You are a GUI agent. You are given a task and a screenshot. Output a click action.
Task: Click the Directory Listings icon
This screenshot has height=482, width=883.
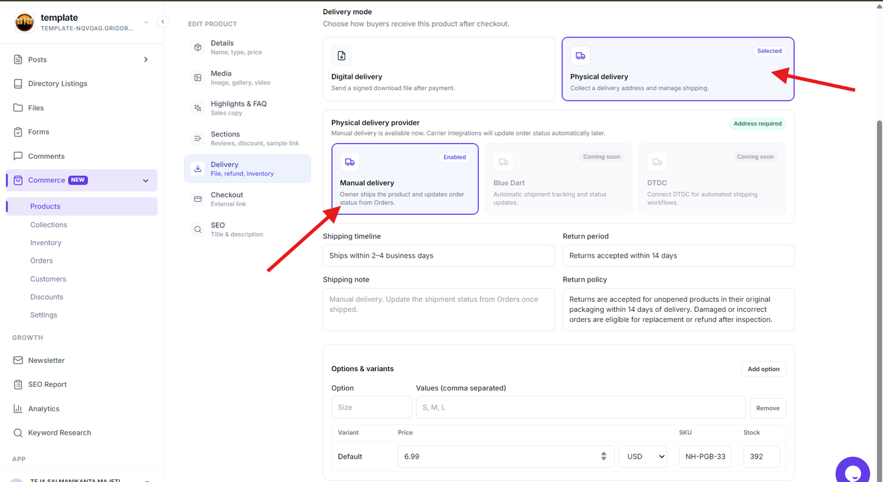[18, 83]
